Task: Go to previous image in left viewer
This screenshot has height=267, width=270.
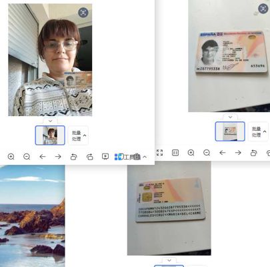Action: [43, 157]
